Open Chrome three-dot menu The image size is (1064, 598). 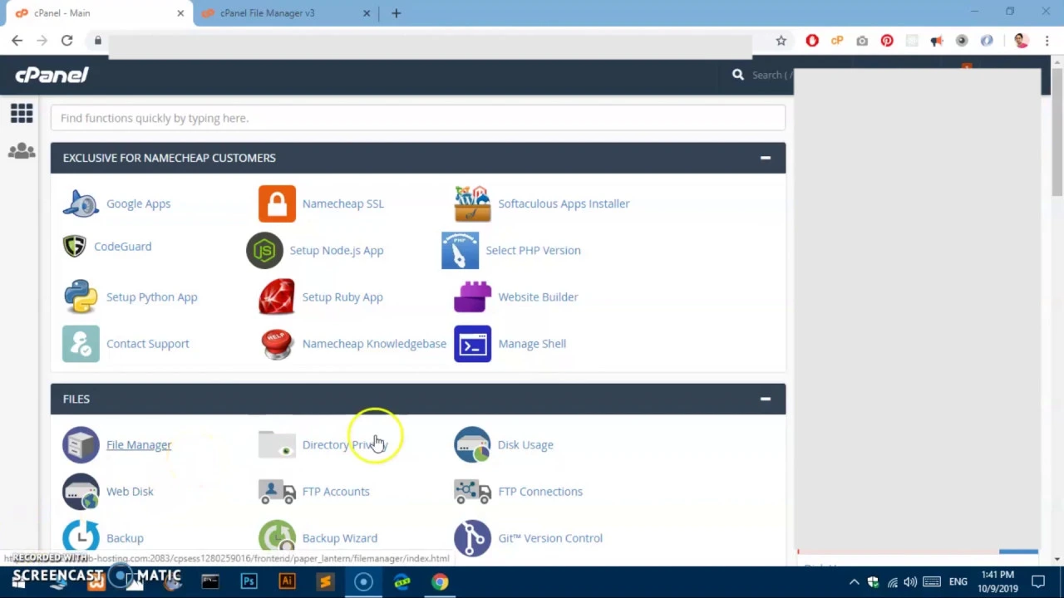(x=1047, y=40)
